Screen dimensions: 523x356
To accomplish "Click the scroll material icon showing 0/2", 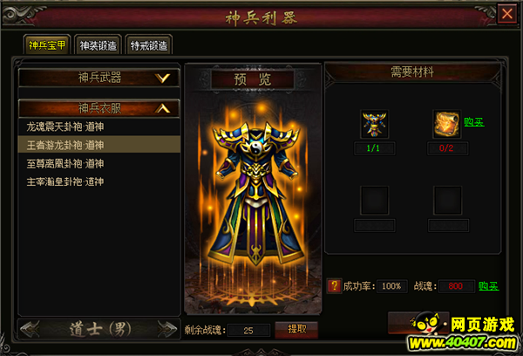I will coord(447,124).
